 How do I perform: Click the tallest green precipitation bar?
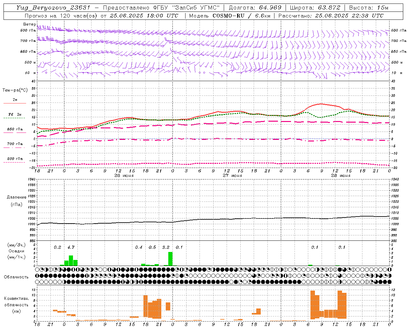170,259
